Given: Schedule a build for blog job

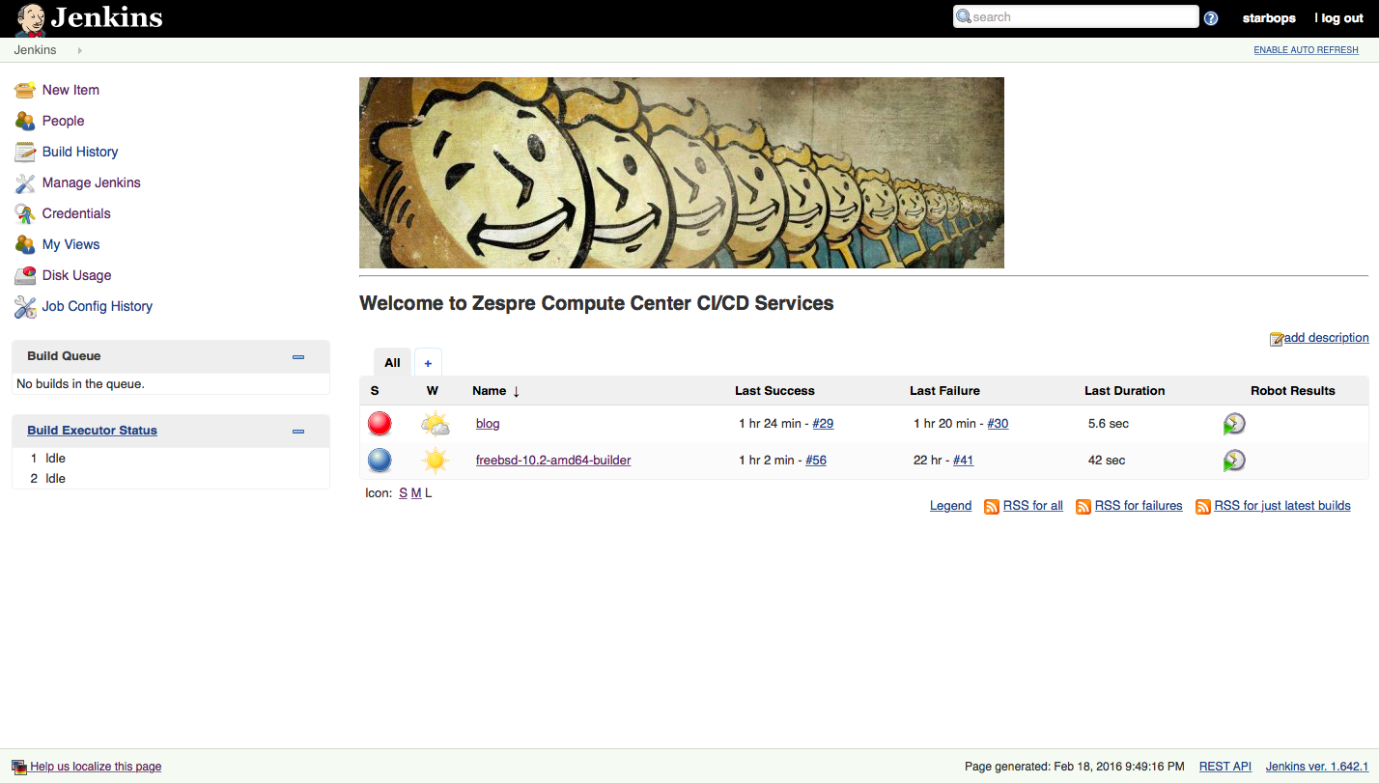Looking at the screenshot, I should [1233, 424].
